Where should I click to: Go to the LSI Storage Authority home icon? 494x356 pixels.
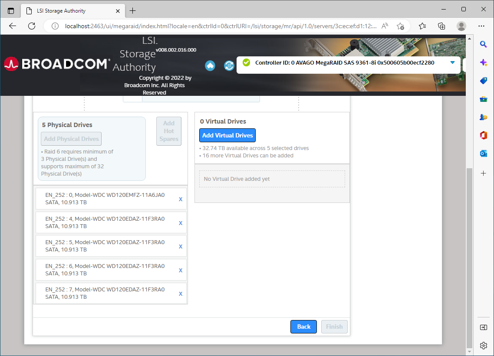[210, 65]
